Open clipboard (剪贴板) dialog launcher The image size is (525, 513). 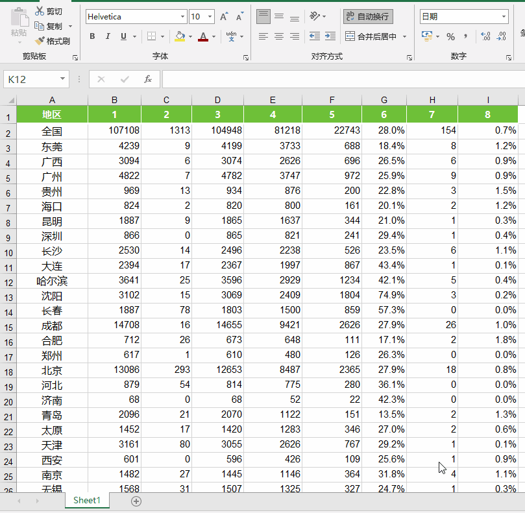coord(75,58)
